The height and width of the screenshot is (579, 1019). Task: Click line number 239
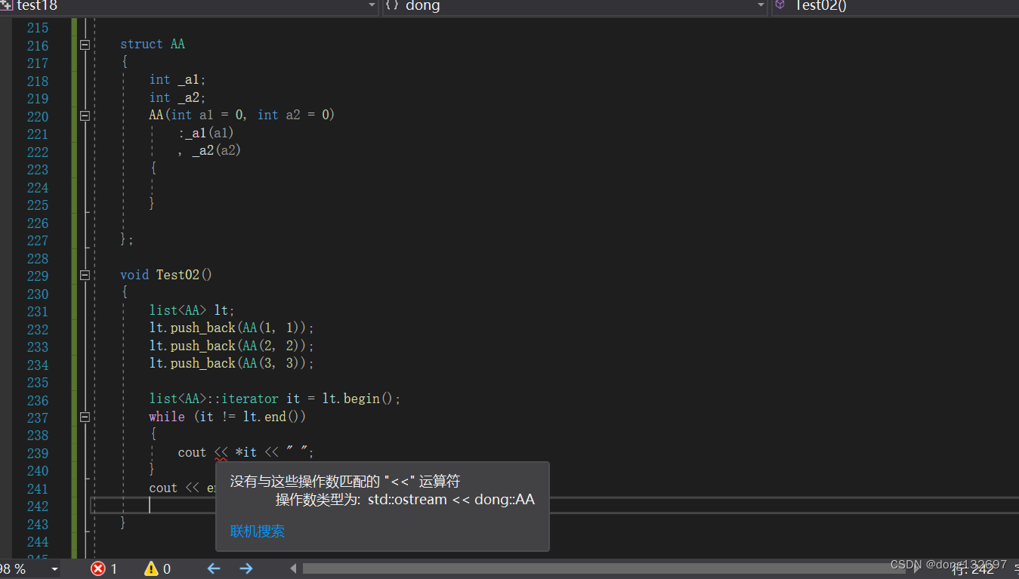(x=38, y=453)
